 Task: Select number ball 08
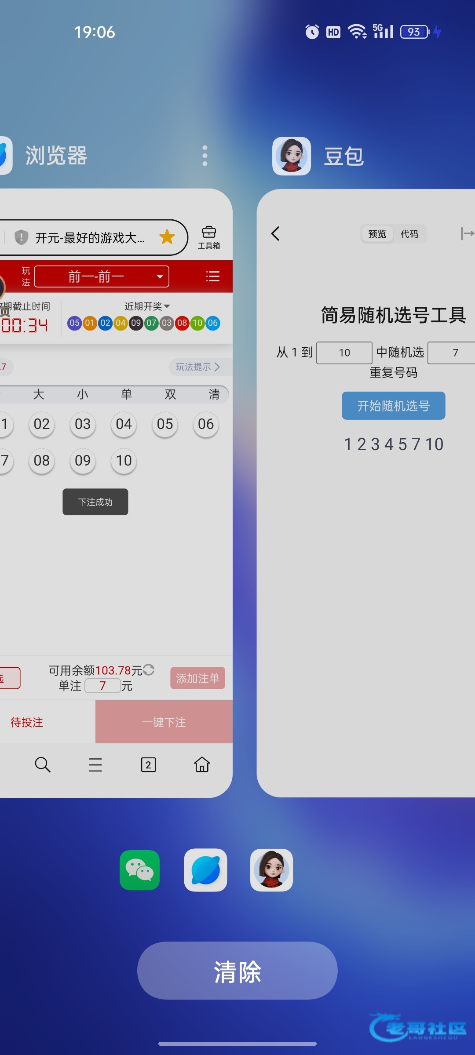[42, 461]
